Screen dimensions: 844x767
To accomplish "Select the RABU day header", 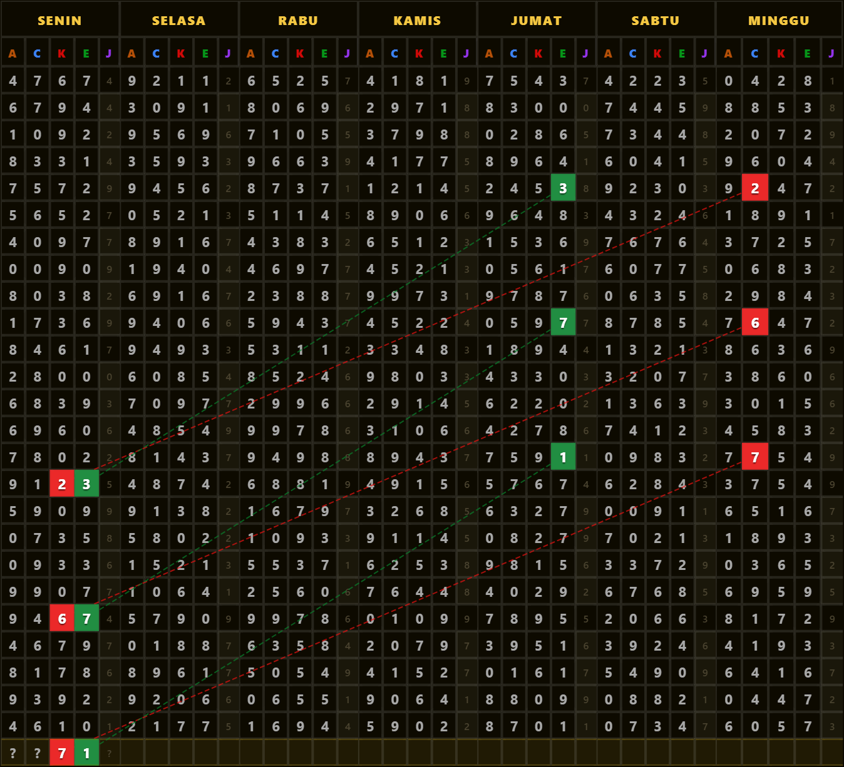I will (298, 20).
